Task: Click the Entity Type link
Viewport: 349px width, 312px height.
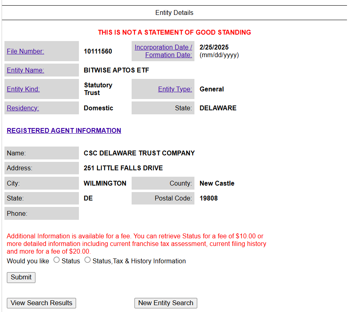Action: tap(175, 89)
